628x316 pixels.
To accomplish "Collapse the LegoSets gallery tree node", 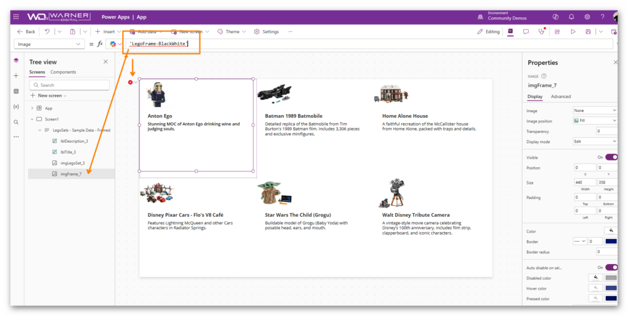I will pyautogui.click(x=40, y=130).
